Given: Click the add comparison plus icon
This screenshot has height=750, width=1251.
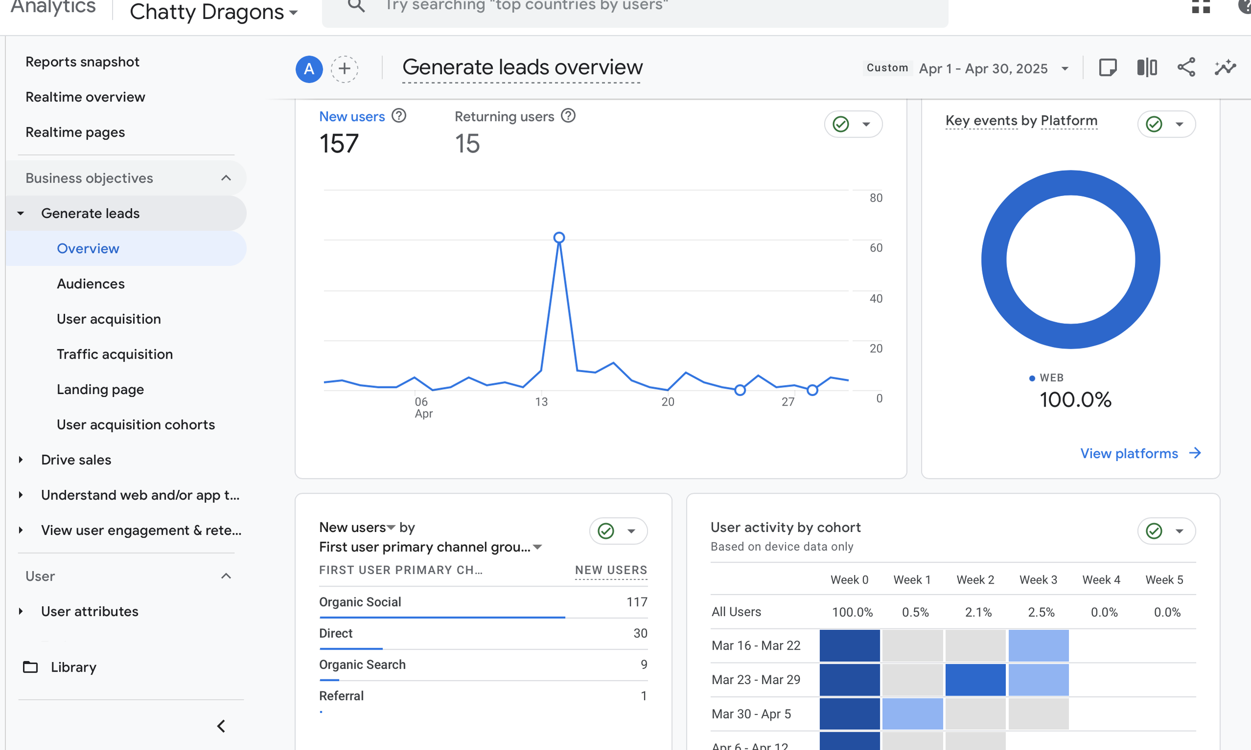Looking at the screenshot, I should coord(344,68).
